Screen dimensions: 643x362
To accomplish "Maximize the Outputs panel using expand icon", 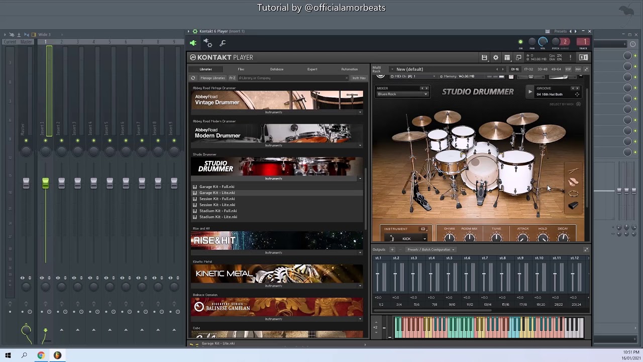I will click(586, 249).
